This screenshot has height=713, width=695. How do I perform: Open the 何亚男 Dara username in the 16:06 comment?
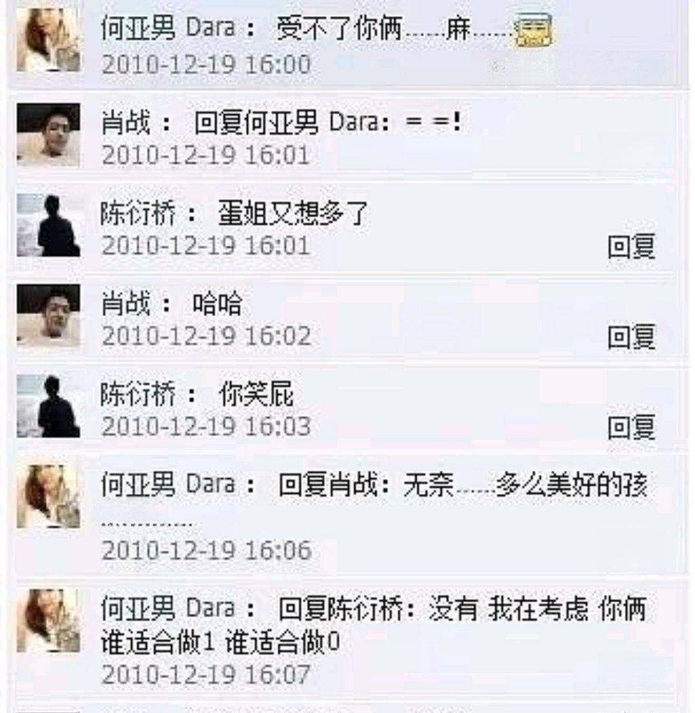point(167,484)
